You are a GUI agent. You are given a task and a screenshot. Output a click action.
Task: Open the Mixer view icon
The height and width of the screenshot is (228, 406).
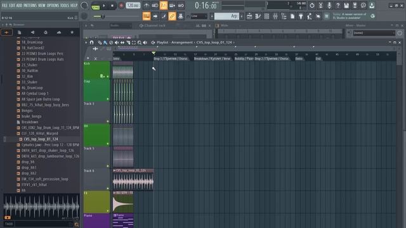(x=275, y=16)
